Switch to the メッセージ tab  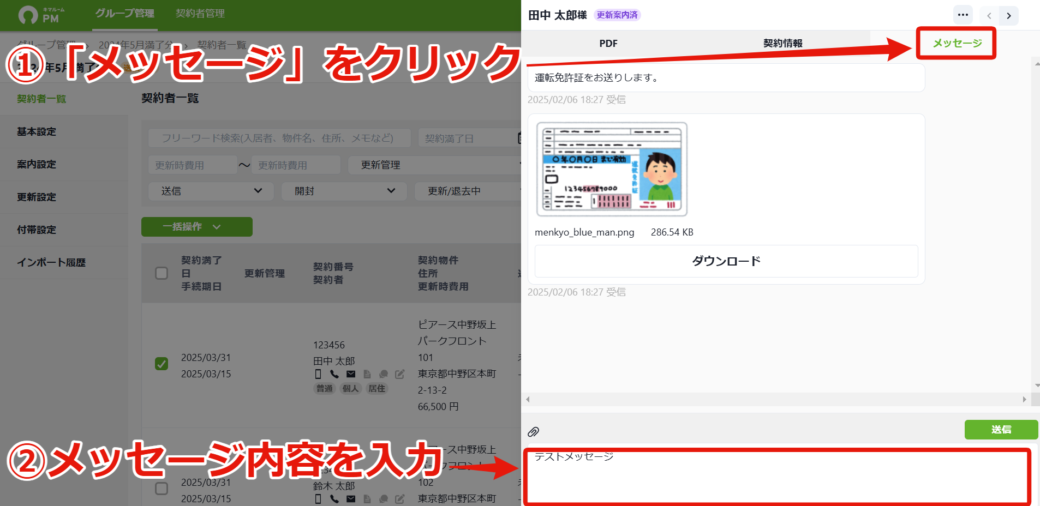click(957, 43)
